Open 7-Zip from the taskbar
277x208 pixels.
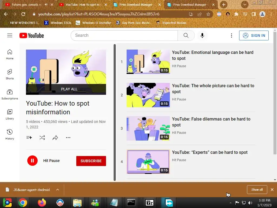click(x=149, y=203)
